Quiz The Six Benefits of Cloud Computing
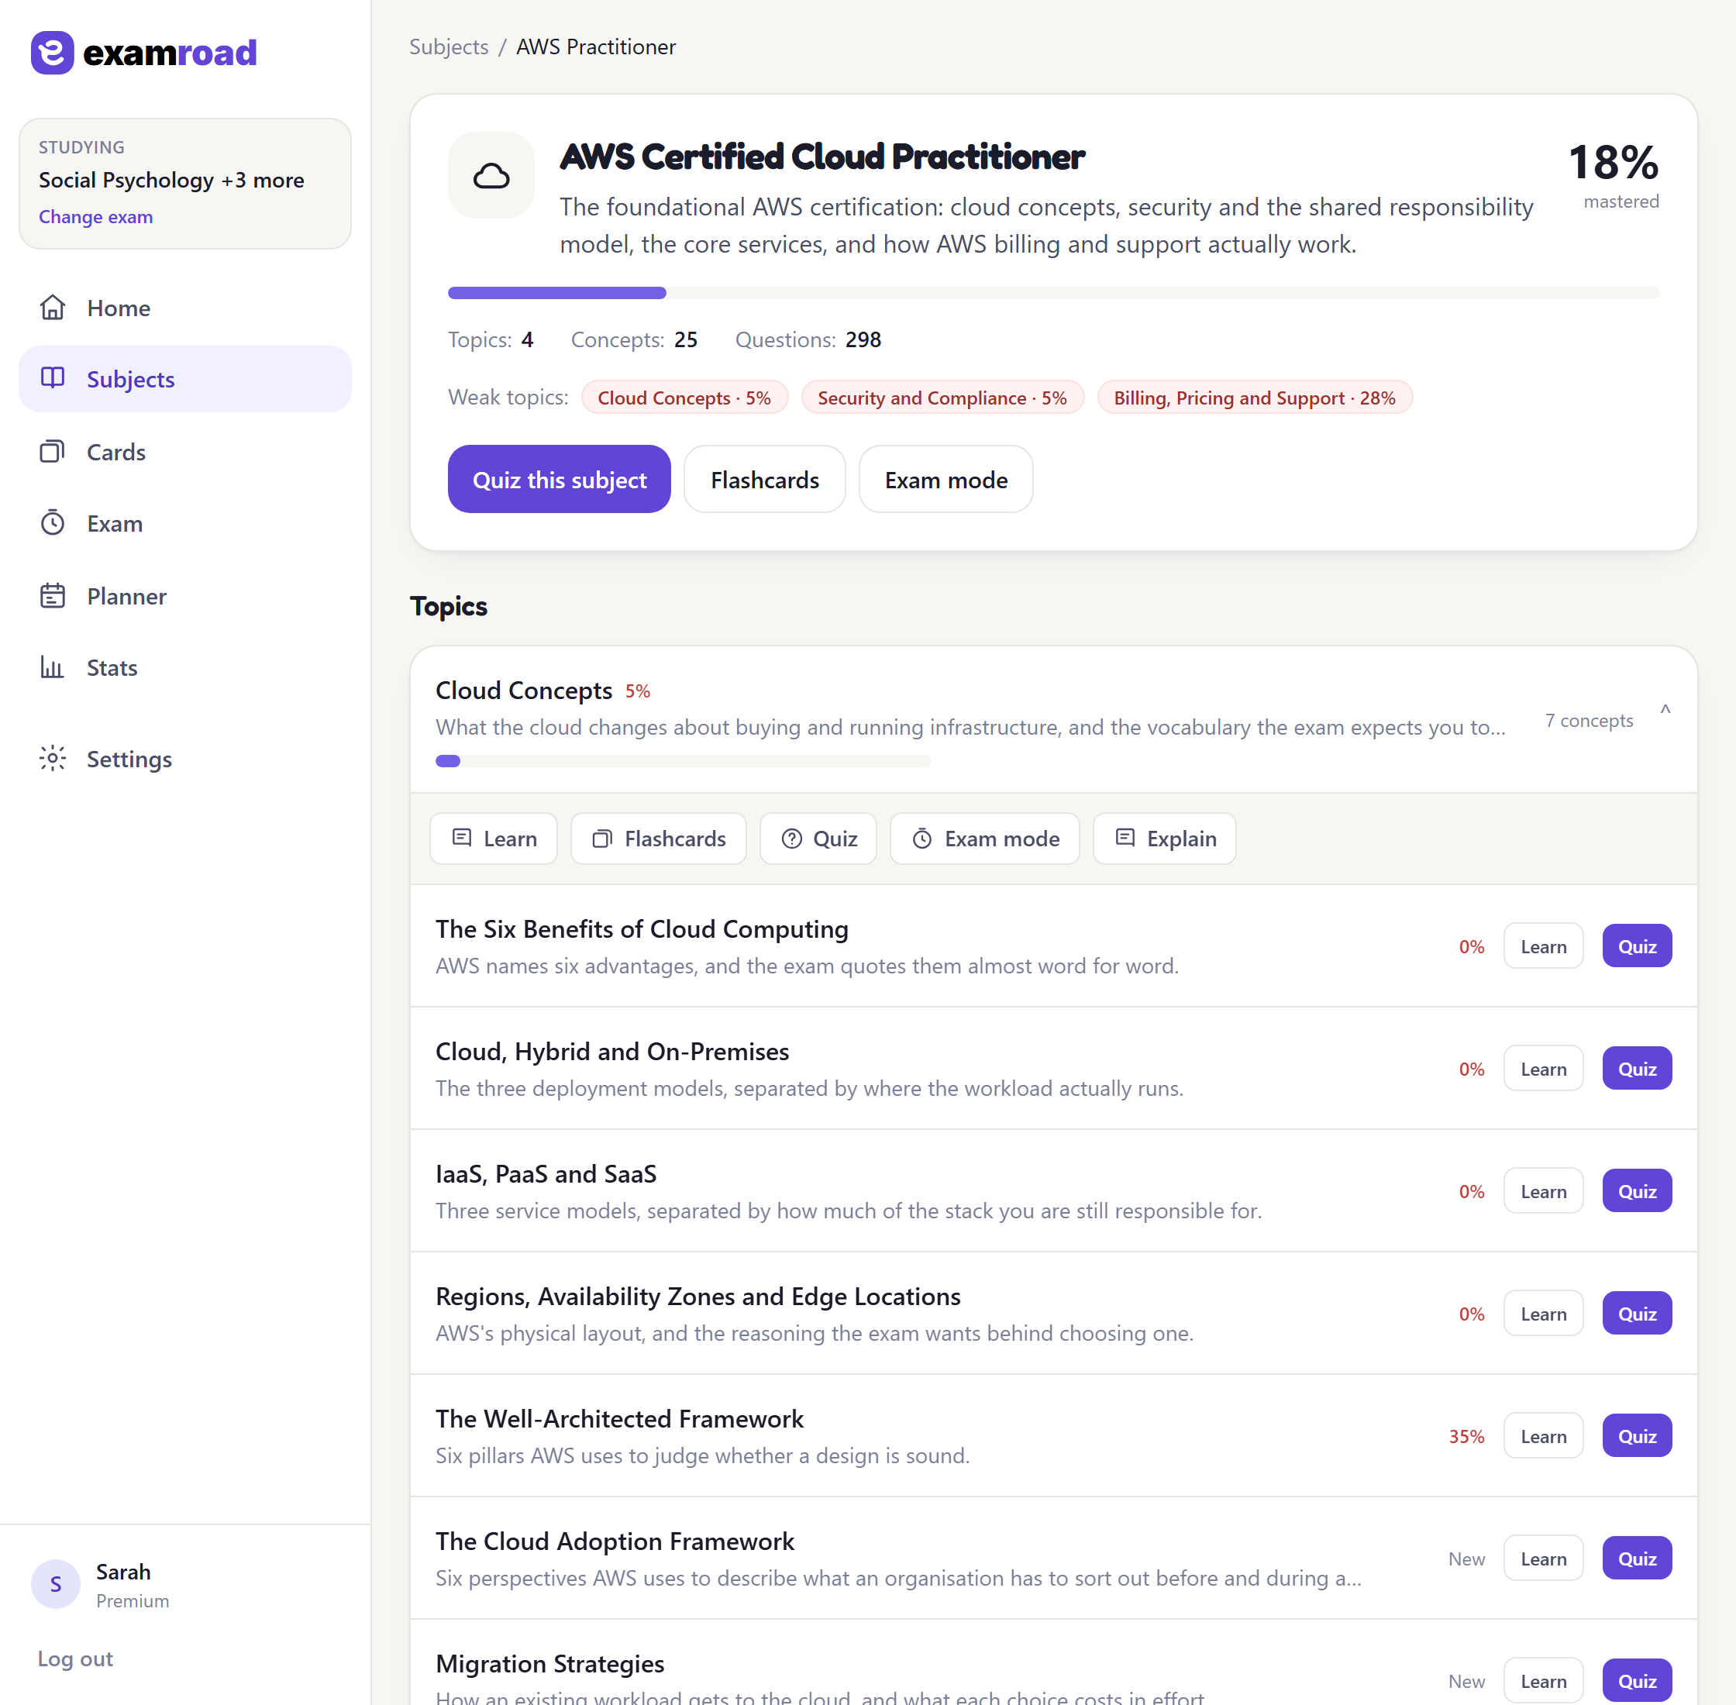This screenshot has height=1705, width=1736. point(1637,946)
